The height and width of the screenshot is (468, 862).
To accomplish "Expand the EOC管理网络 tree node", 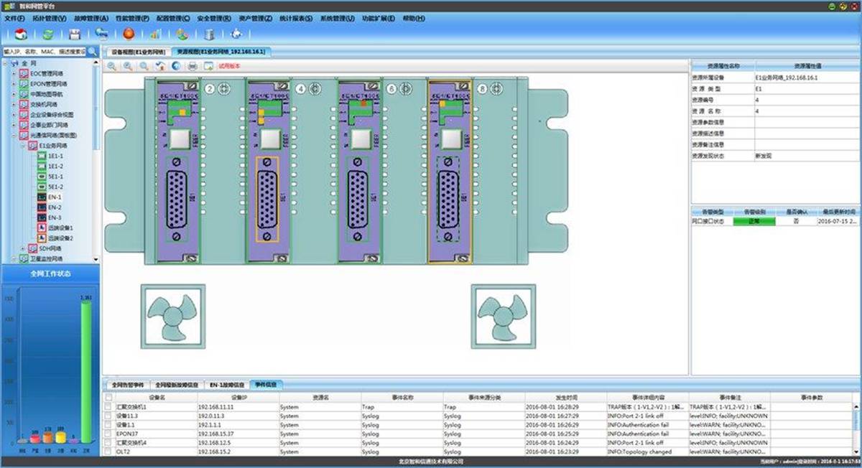I will 13,73.
